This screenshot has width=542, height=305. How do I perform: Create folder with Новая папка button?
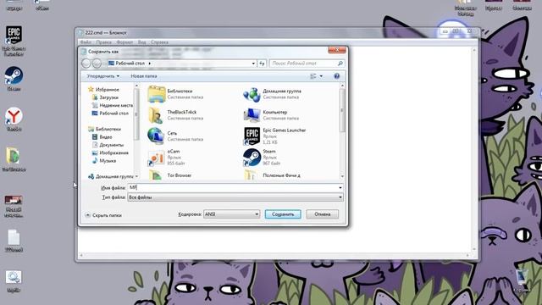point(144,76)
